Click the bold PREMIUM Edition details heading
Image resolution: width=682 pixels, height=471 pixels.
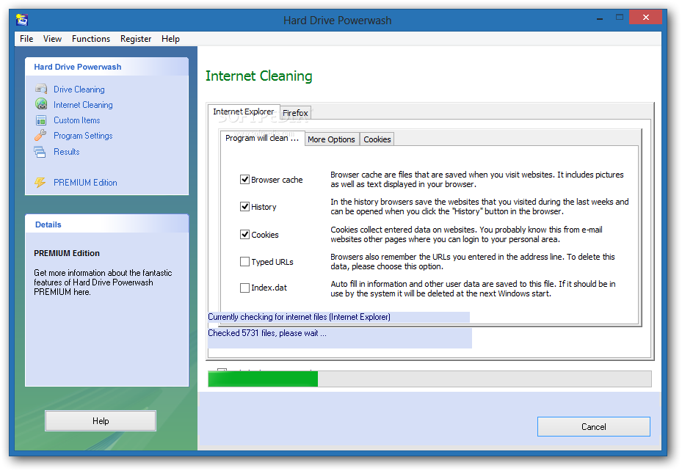67,253
